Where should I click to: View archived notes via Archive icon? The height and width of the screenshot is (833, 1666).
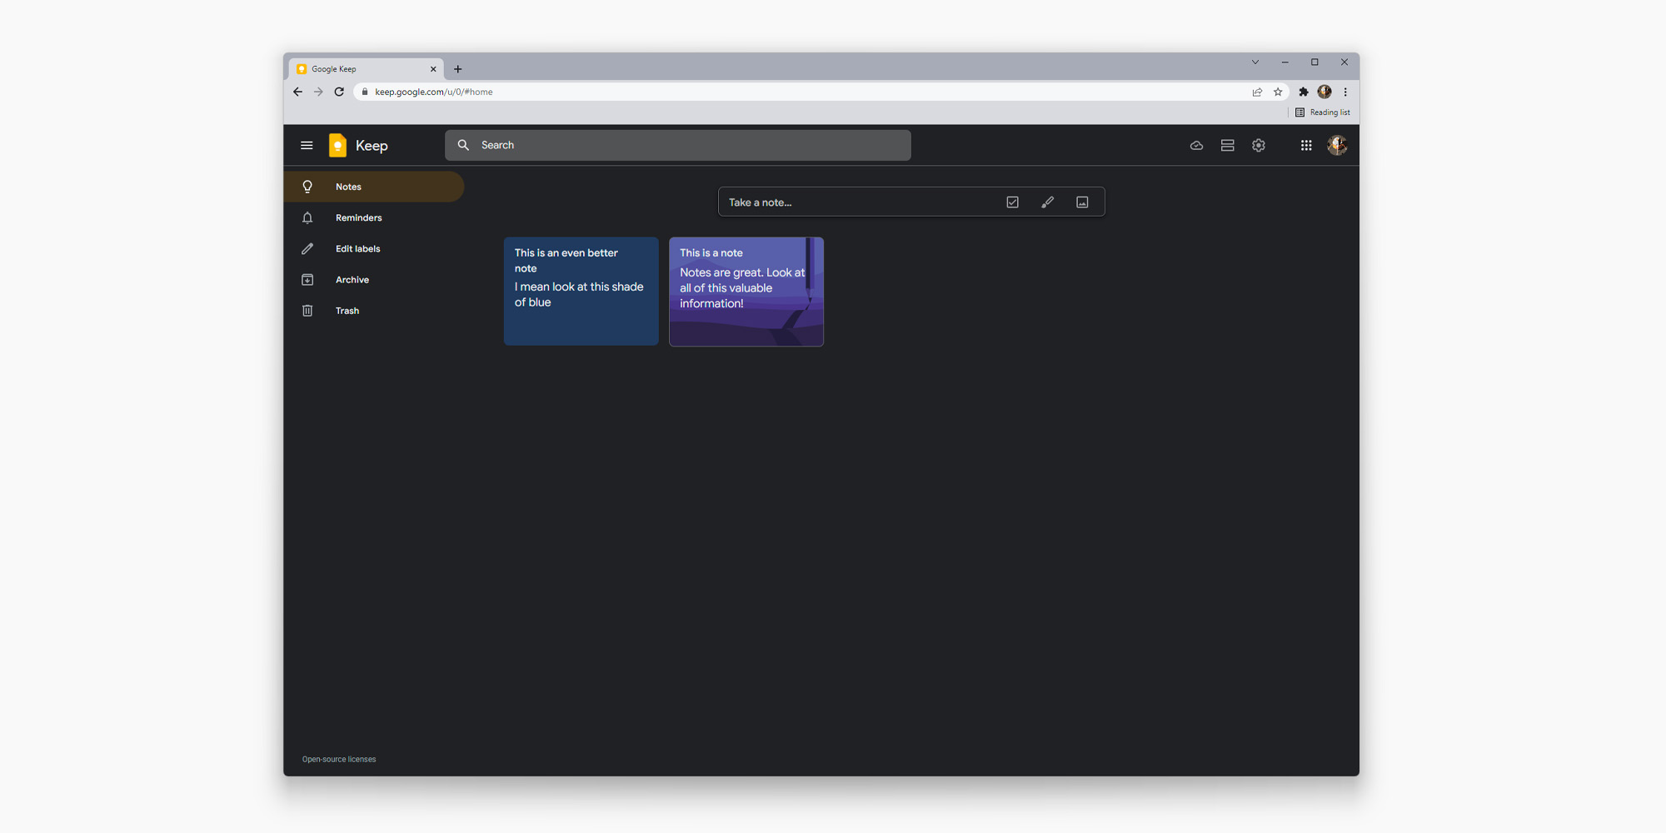(x=352, y=279)
